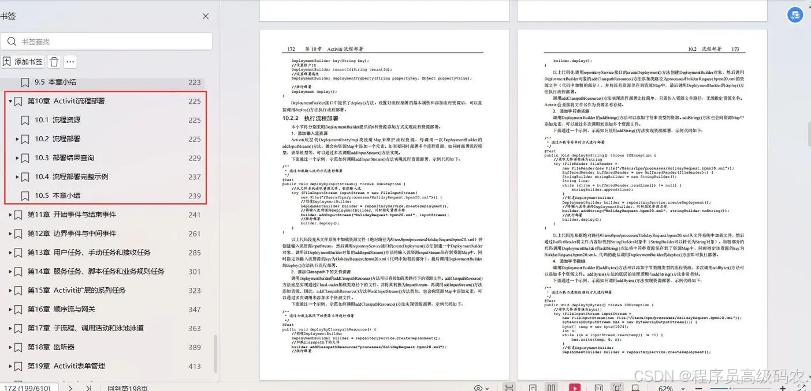The image size is (811, 391).
Task: Click heading 10.2.2 执行流程部署 on page 172
Action: tap(310, 118)
